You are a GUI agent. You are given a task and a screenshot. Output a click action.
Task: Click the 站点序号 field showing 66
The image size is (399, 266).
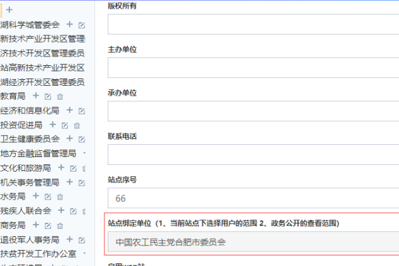pyautogui.click(x=253, y=198)
